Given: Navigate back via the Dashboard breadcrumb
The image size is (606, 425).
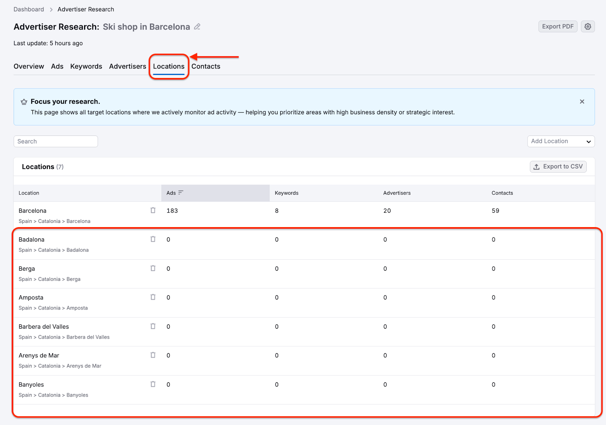Looking at the screenshot, I should coord(28,9).
